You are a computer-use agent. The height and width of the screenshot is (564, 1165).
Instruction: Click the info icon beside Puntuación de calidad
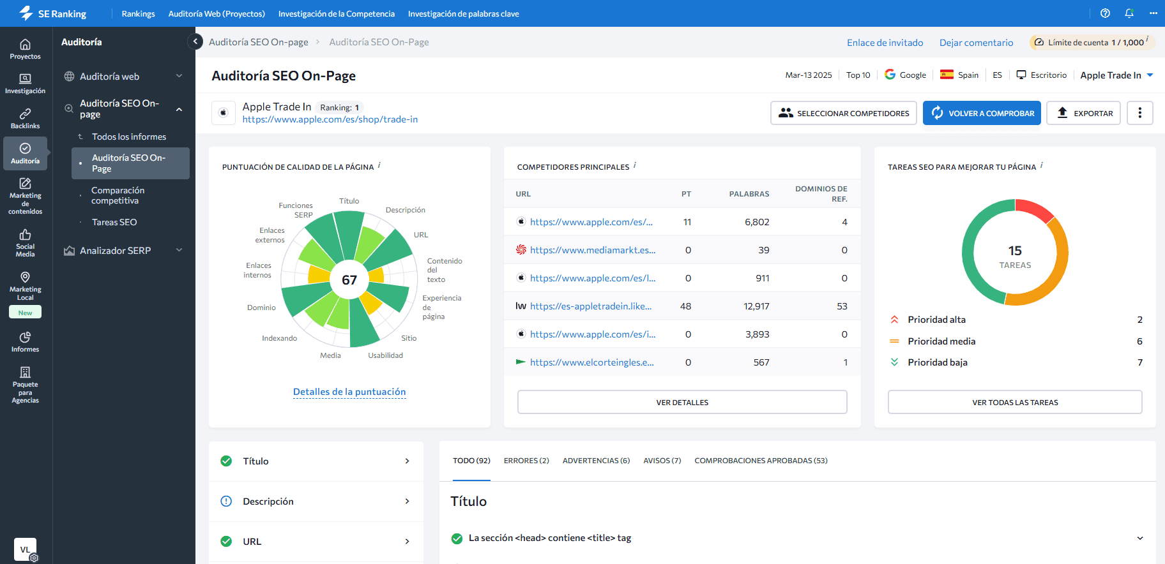(379, 165)
